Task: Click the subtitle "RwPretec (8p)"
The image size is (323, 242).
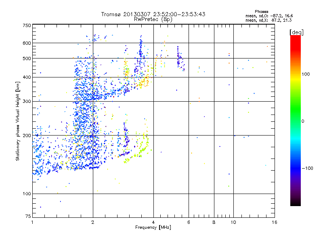Action: tap(153, 19)
